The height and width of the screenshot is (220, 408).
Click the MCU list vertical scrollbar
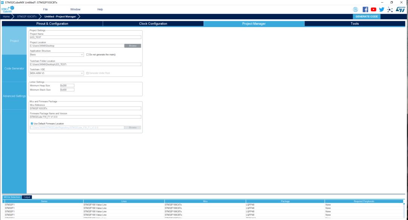click(404, 211)
